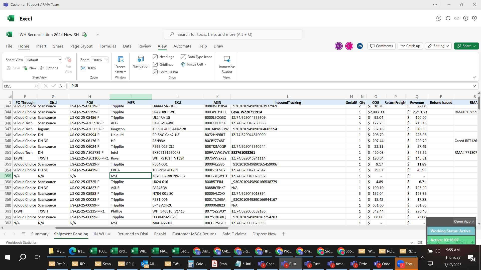The height and width of the screenshot is (270, 481).
Task: Open the file name dropdown chevron
Action: (x=98, y=34)
